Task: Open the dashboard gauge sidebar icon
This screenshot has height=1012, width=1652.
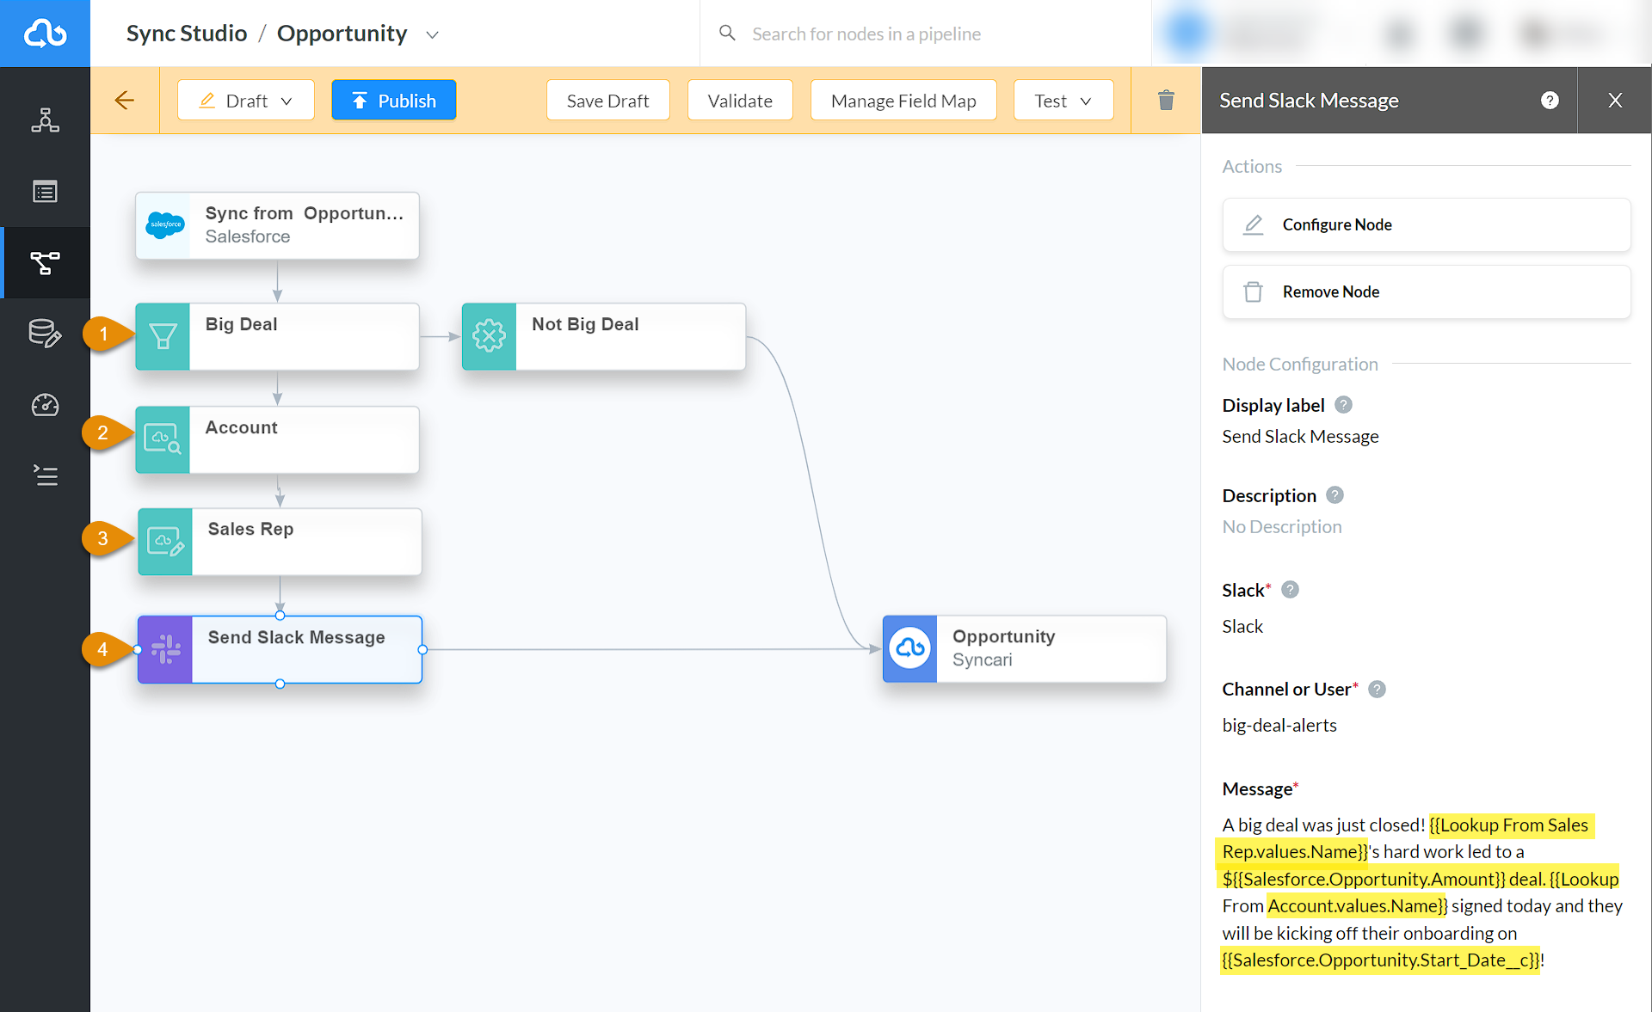Action: (45, 404)
